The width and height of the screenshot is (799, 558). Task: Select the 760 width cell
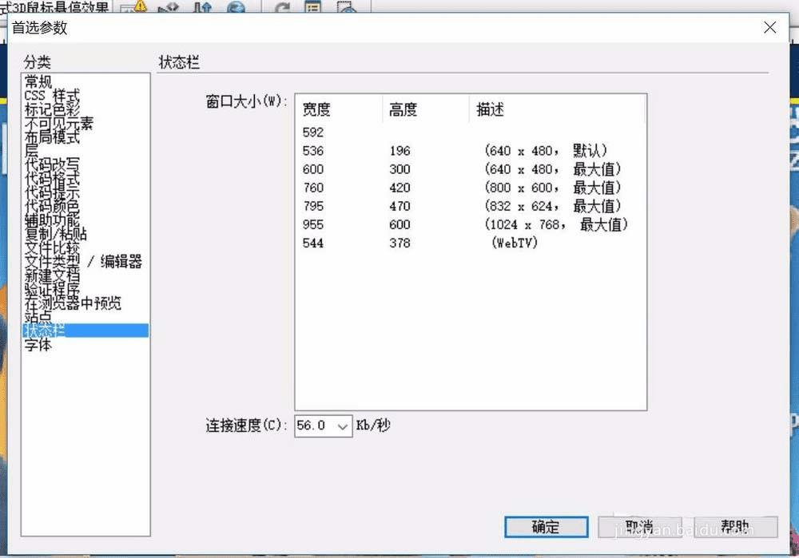coord(313,188)
